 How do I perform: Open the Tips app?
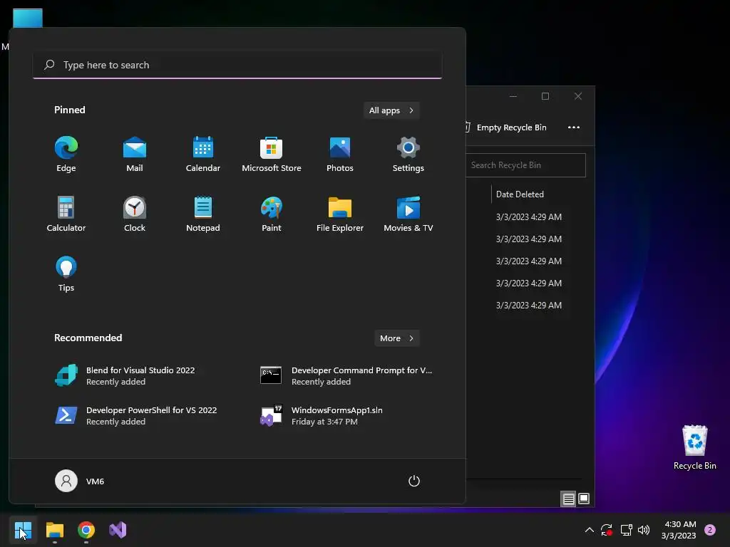click(x=66, y=274)
